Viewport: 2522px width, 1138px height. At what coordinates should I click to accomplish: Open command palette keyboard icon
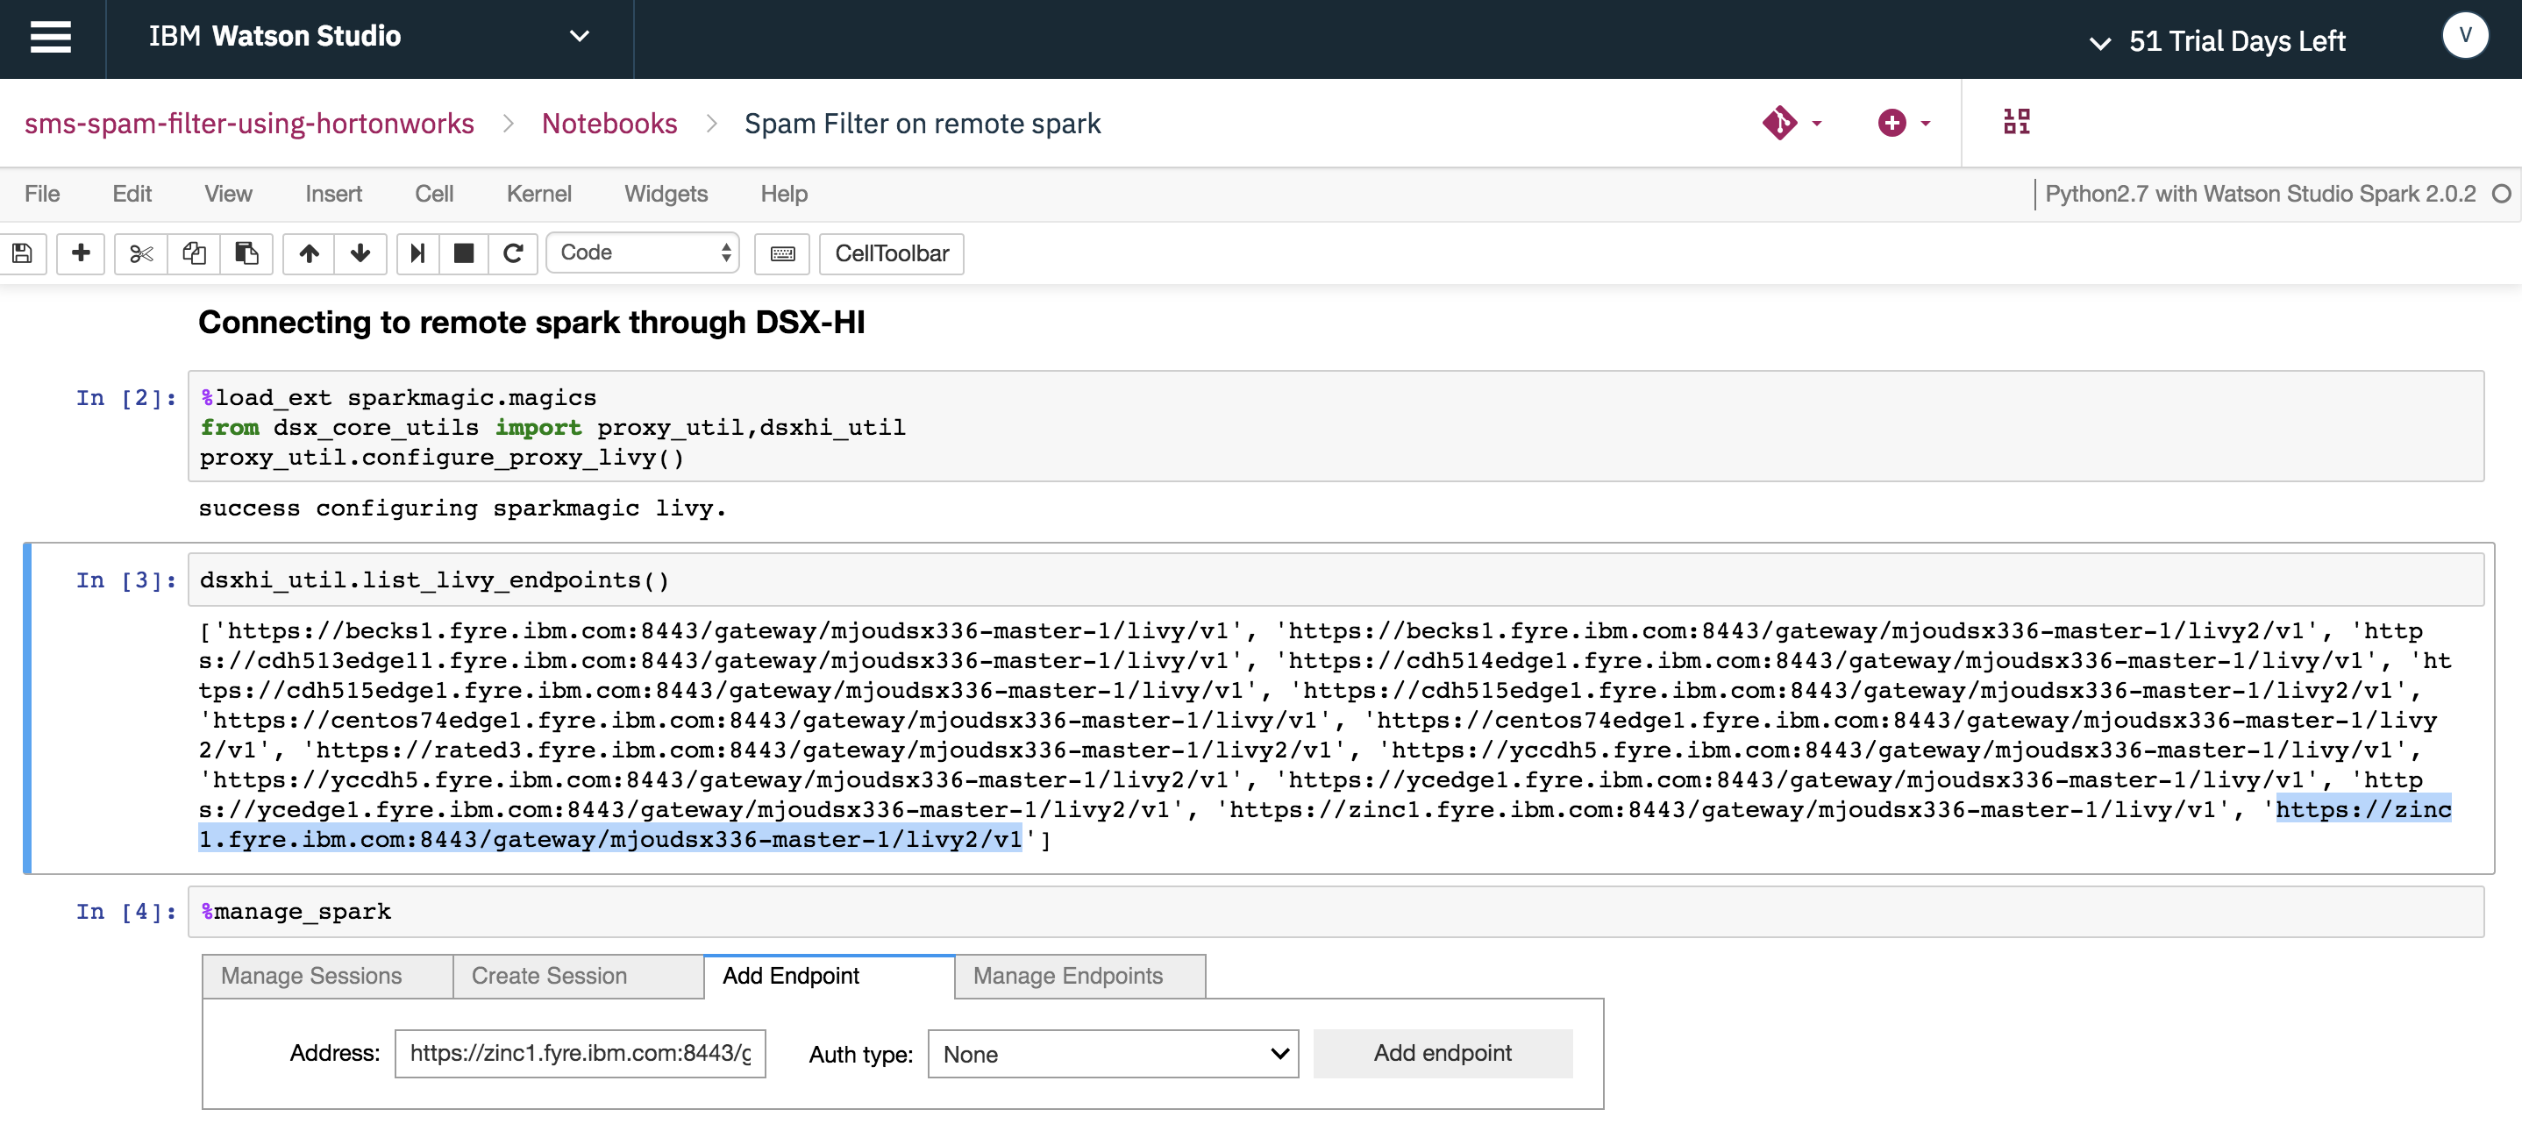(x=782, y=253)
